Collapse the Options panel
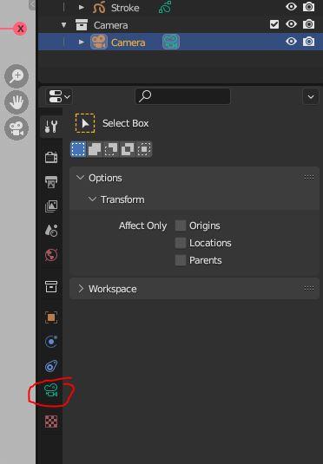The width and height of the screenshot is (323, 464). pyautogui.click(x=80, y=178)
